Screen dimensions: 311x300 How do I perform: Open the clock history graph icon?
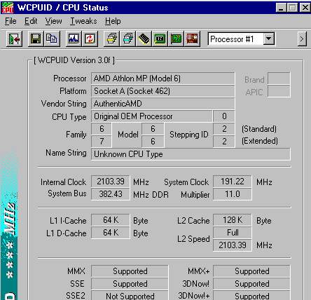(74, 39)
